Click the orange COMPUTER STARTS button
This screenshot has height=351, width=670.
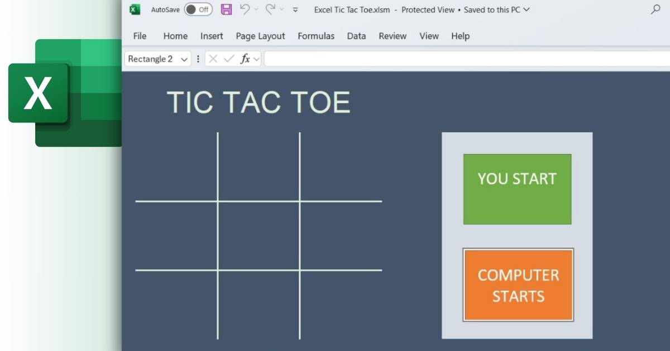click(x=518, y=285)
